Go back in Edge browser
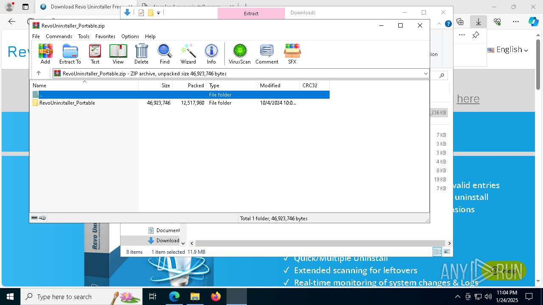Screen dimensions: 543x305 point(12,22)
